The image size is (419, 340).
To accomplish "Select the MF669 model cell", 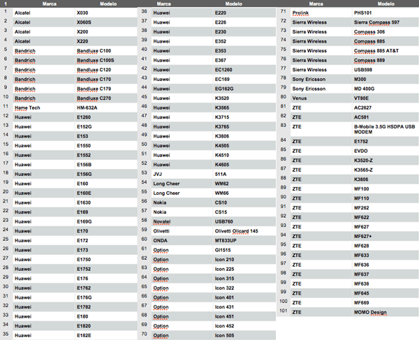I will pos(385,302).
